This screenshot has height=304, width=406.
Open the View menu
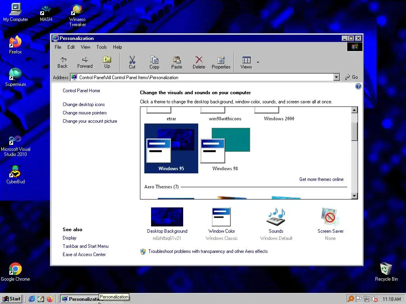[86, 47]
